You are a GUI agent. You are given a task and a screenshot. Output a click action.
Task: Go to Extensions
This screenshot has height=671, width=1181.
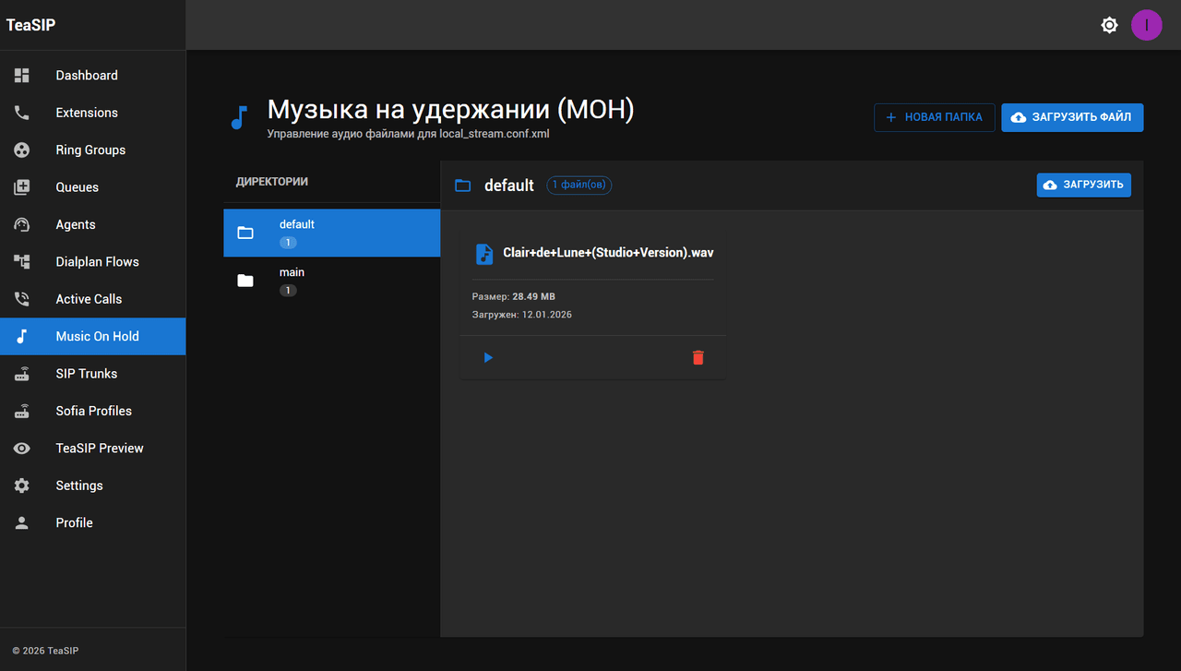pyautogui.click(x=92, y=113)
